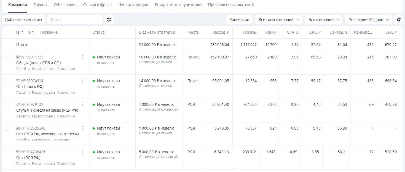This screenshot has width=405, height=172.
Task: Open three-dot menu for campaign 96979133
Action: tap(83, 104)
